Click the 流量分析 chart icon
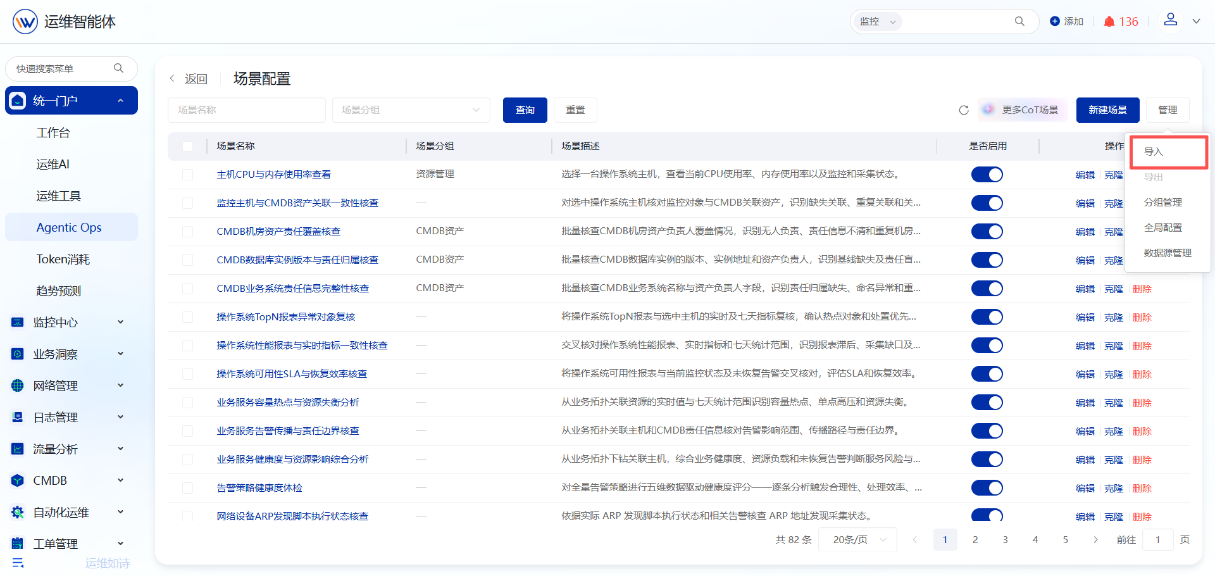1215x576 pixels. coord(18,449)
